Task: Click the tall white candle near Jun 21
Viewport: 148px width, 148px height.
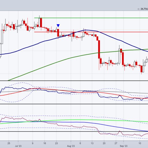Action: point(2,37)
